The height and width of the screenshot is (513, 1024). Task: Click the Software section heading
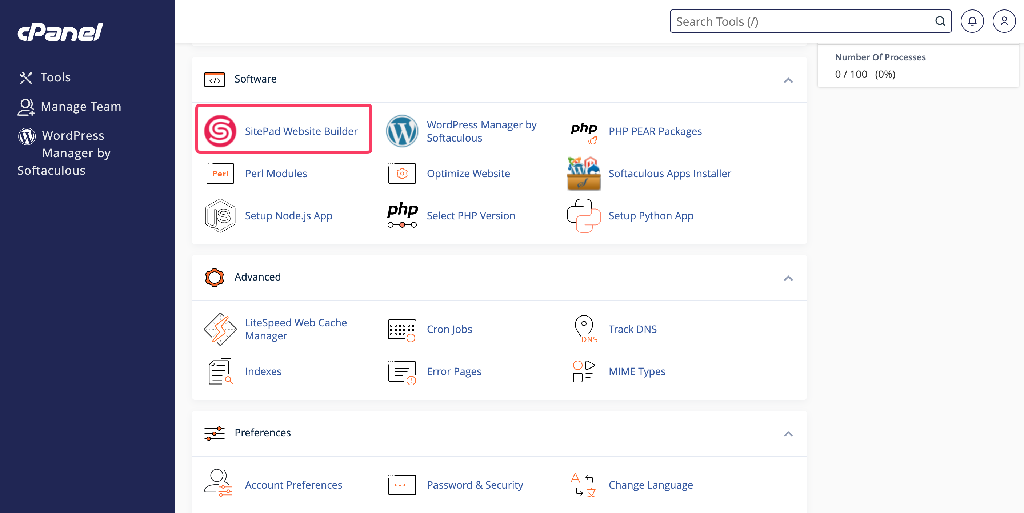pos(255,79)
